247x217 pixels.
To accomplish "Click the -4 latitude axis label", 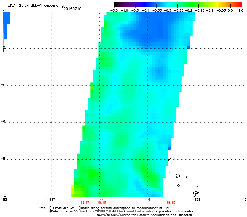I will click(3, 84).
